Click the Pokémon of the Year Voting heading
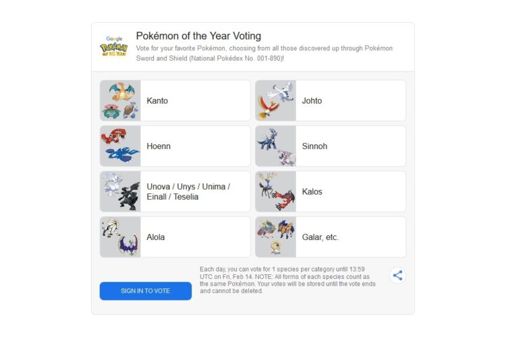506x337 pixels. click(198, 36)
